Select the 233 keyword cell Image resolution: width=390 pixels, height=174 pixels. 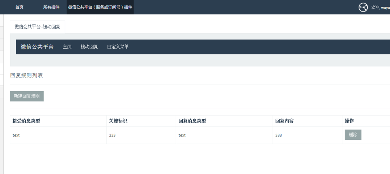141,135
